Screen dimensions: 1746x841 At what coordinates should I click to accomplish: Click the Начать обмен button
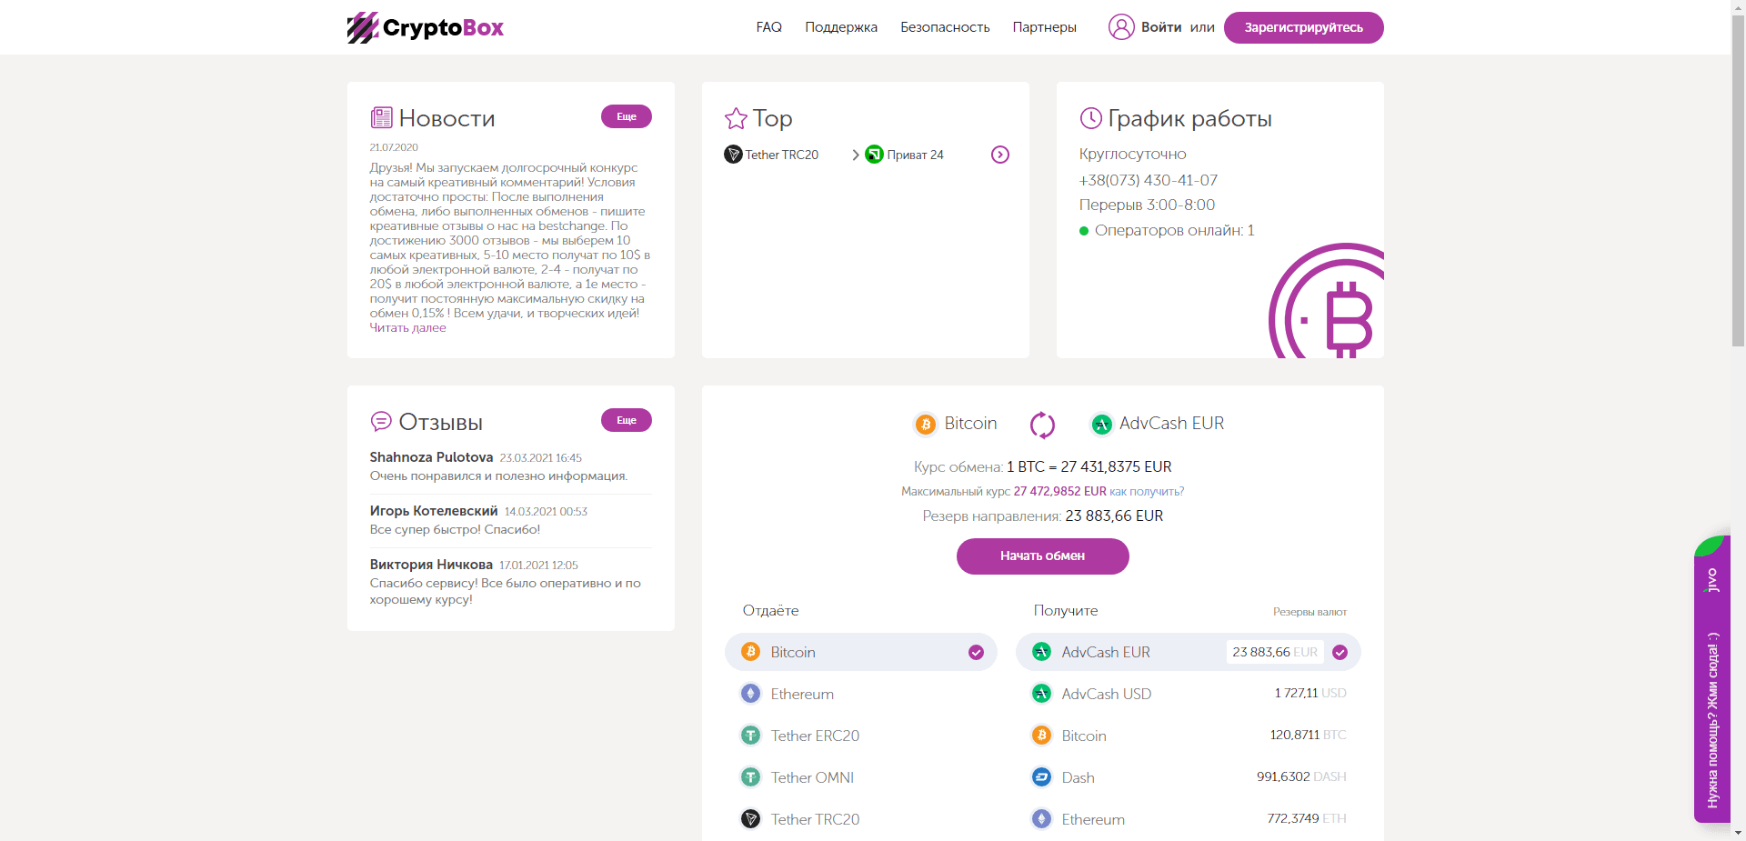pos(1042,556)
